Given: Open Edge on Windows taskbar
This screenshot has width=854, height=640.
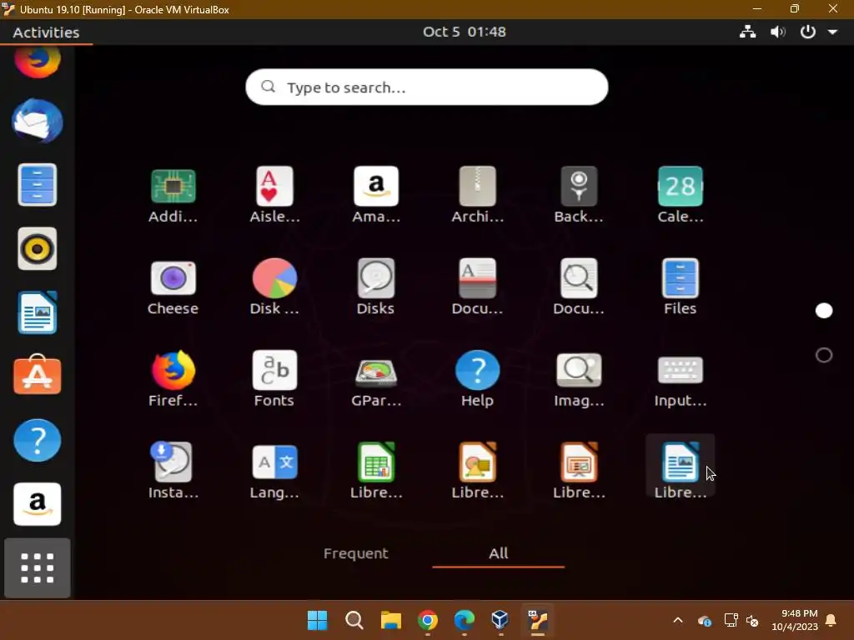Looking at the screenshot, I should click(x=464, y=619).
